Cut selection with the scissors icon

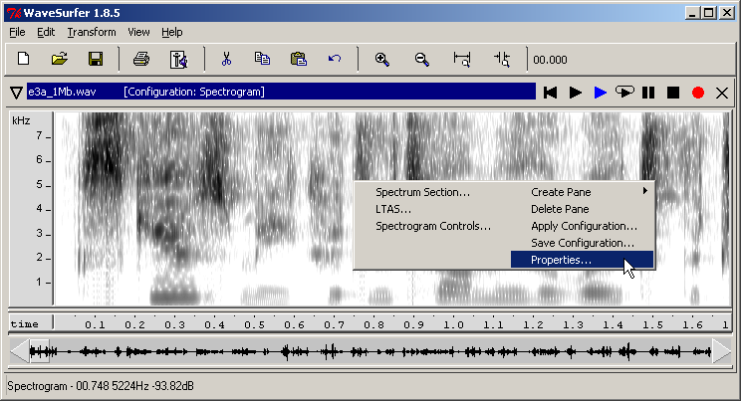[x=226, y=59]
